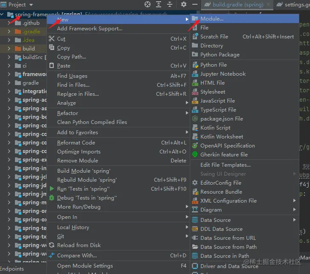
Task: Click the Jupyter Notebook icon
Action: [x=195, y=74]
